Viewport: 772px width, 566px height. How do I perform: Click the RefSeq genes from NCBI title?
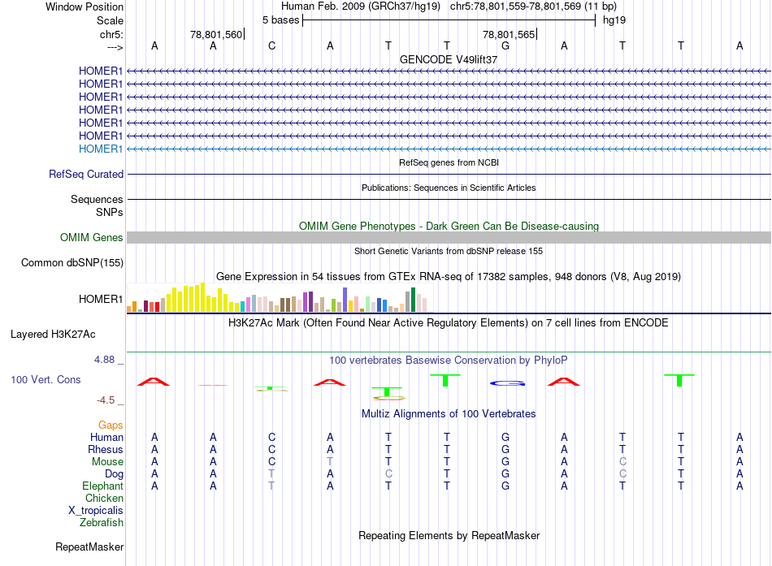(x=449, y=162)
